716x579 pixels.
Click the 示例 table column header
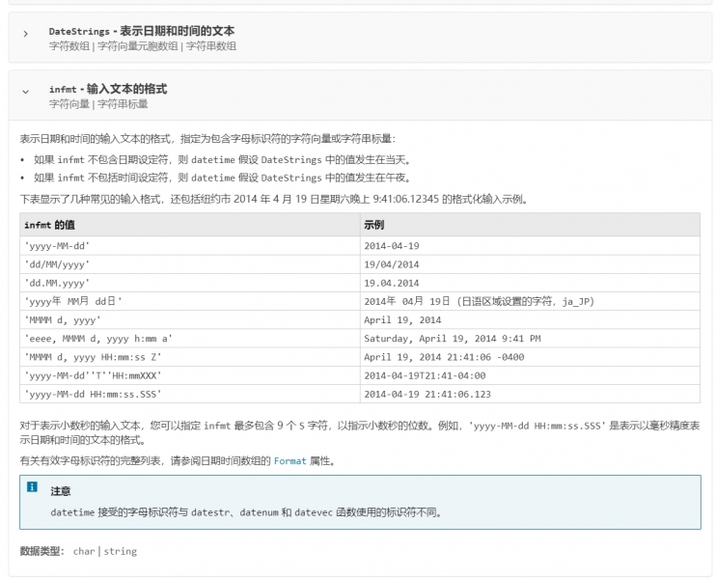coord(373,226)
